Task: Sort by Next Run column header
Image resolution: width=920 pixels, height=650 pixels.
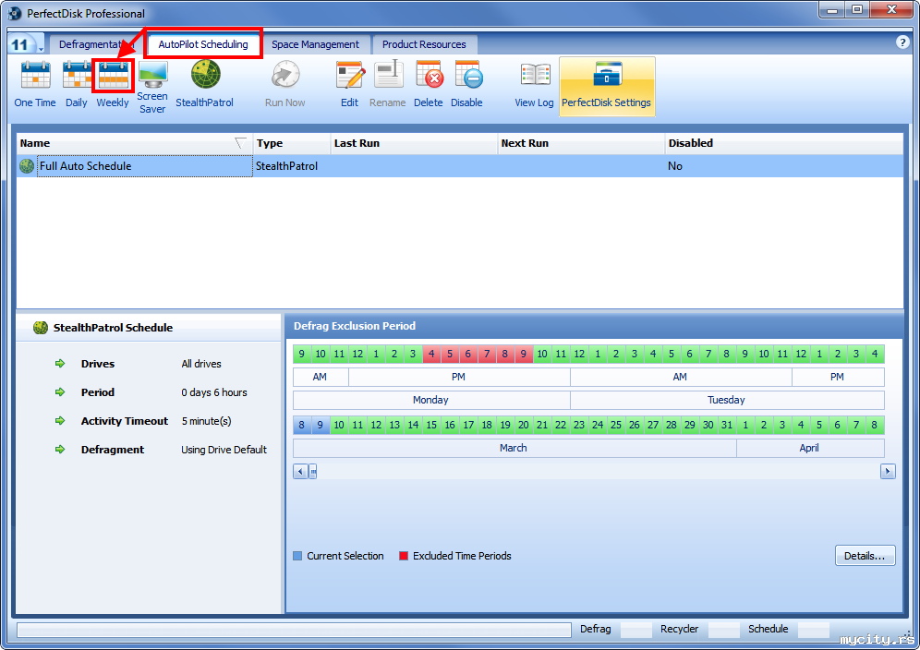Action: [x=581, y=143]
